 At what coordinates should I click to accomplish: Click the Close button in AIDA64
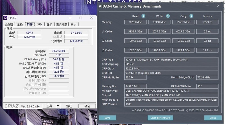(213, 118)
